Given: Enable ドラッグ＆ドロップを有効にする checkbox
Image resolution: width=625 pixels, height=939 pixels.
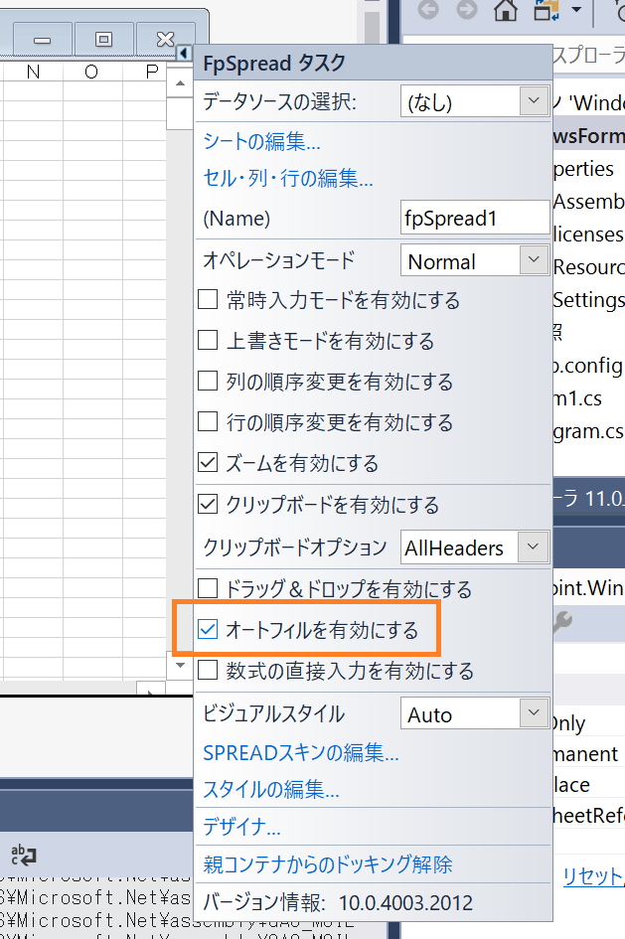Looking at the screenshot, I should (208, 588).
